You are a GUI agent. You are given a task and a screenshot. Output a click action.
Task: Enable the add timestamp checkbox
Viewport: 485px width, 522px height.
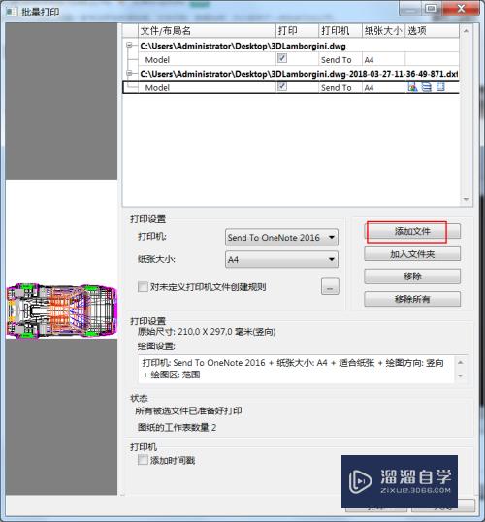pyautogui.click(x=143, y=460)
